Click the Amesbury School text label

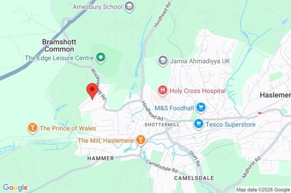pos(98,7)
